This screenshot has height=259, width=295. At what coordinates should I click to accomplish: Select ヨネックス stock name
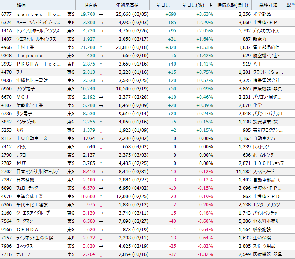tap(24, 246)
